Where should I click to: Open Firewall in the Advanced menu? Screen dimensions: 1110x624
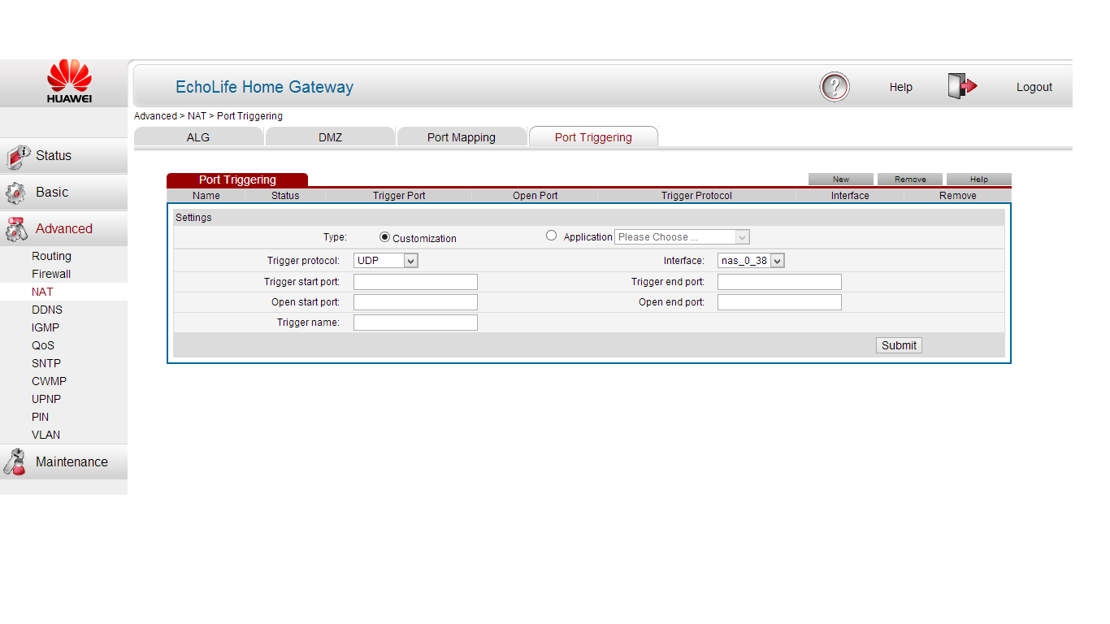point(51,274)
